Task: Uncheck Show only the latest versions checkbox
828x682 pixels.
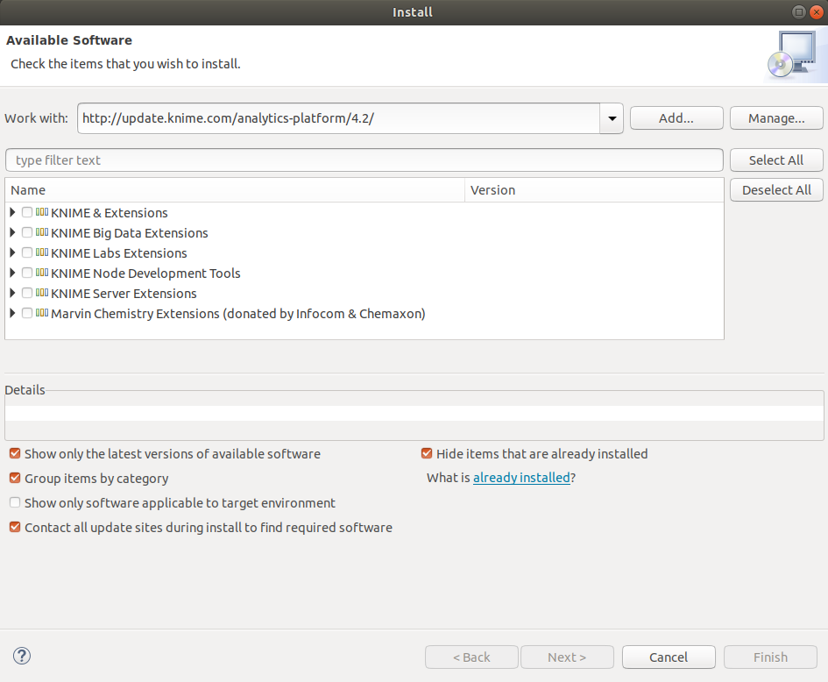Action: click(15, 453)
